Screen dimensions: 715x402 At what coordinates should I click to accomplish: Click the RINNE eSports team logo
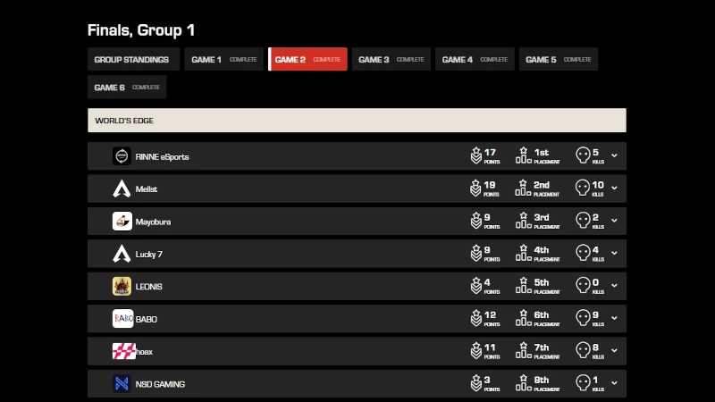click(x=122, y=156)
